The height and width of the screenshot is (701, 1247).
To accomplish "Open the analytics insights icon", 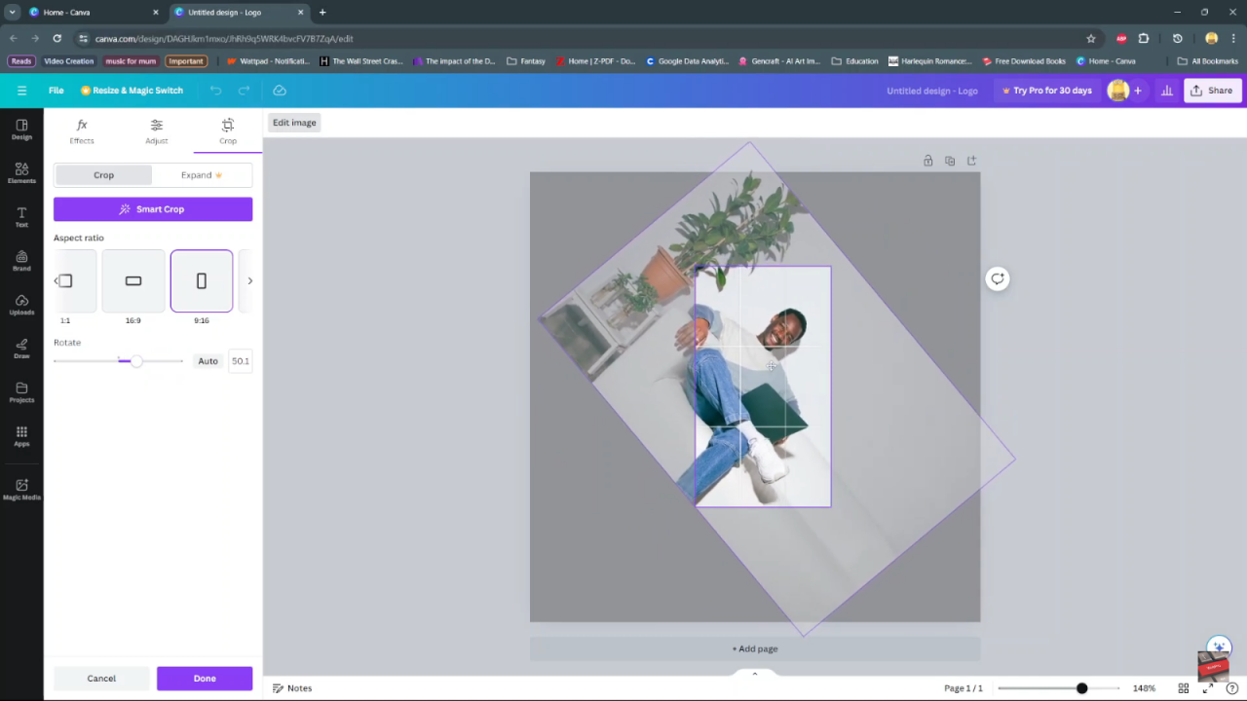I will 1167,91.
